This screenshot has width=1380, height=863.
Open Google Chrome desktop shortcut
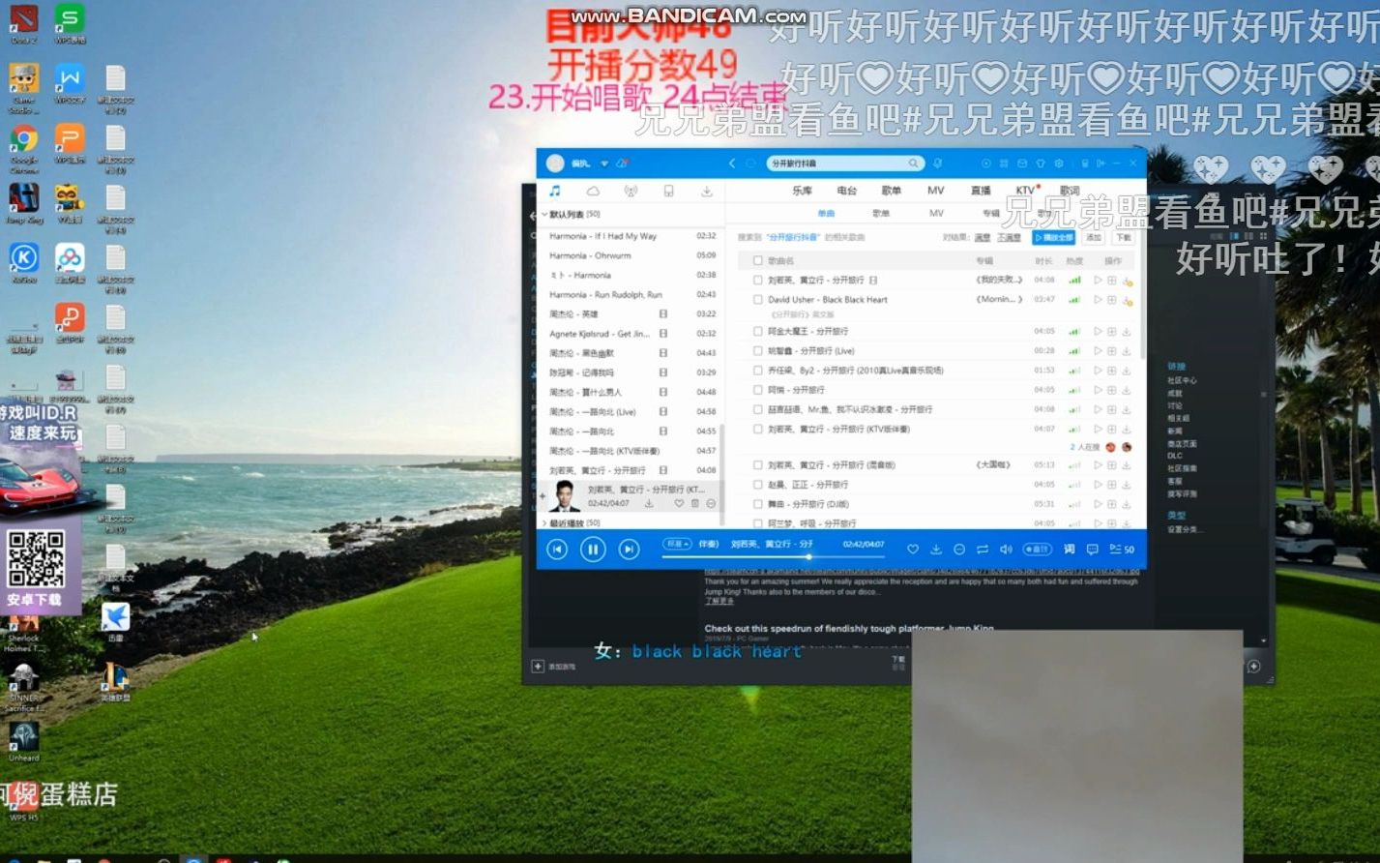(x=23, y=148)
